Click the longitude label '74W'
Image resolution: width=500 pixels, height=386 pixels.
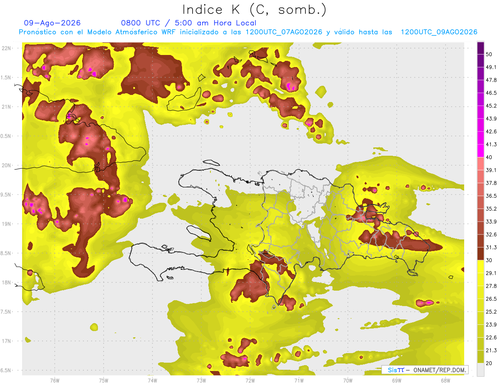(152, 380)
